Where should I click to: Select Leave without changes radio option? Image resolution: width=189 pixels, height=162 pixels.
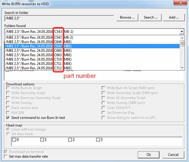pyautogui.click(x=8, y=129)
